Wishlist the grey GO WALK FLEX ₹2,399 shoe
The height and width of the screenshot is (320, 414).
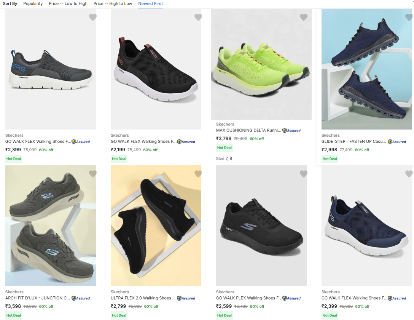pyautogui.click(x=93, y=17)
